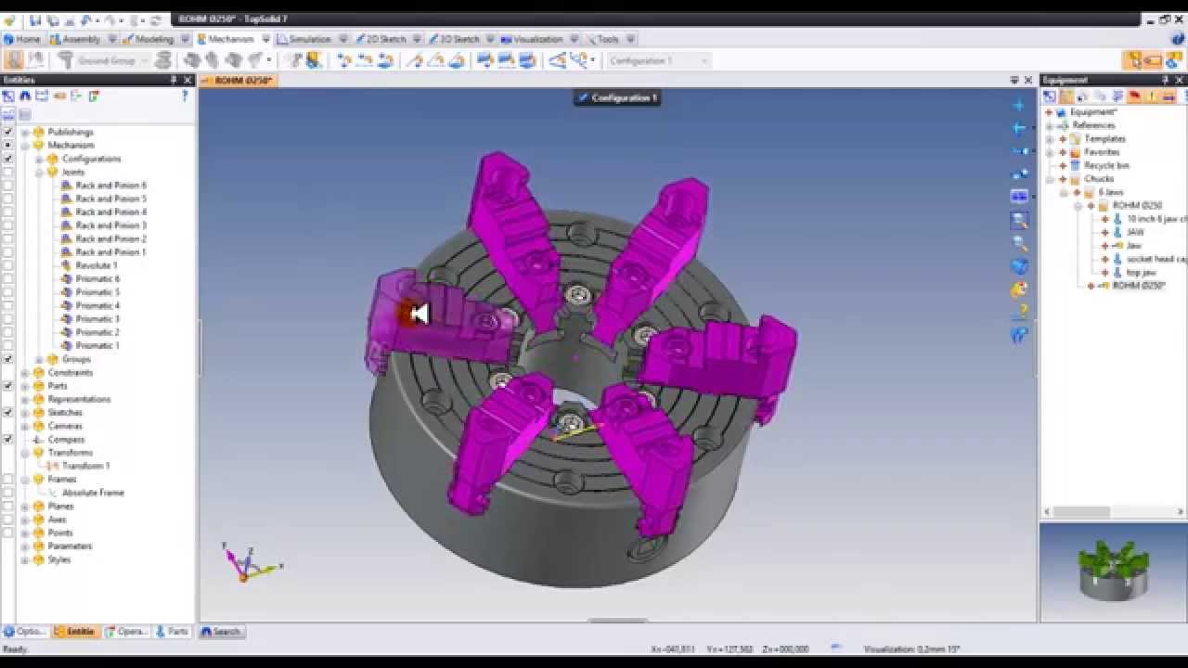Click the pin icon of the Equipment panel
The height and width of the screenshot is (668, 1188).
point(1166,81)
